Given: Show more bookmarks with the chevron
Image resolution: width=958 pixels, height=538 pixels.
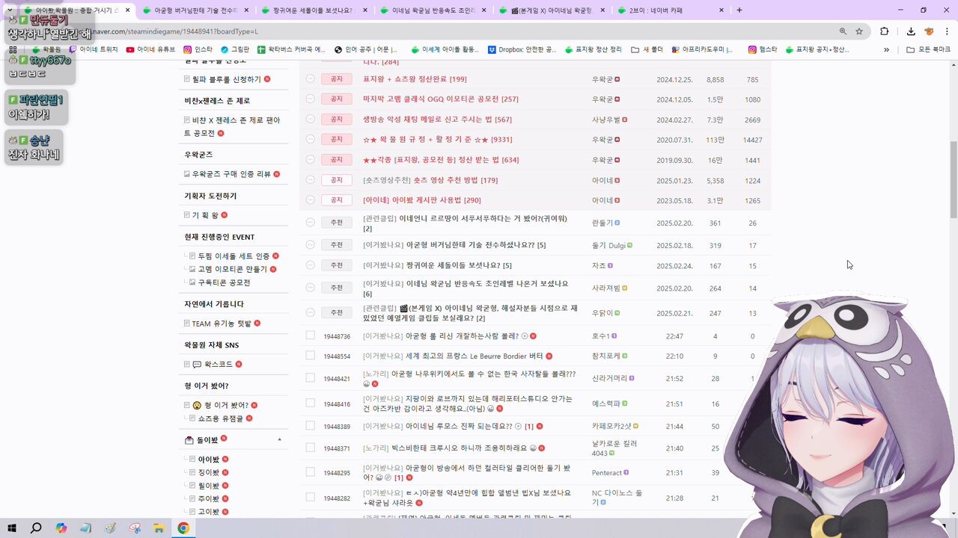Looking at the screenshot, I should (x=886, y=49).
